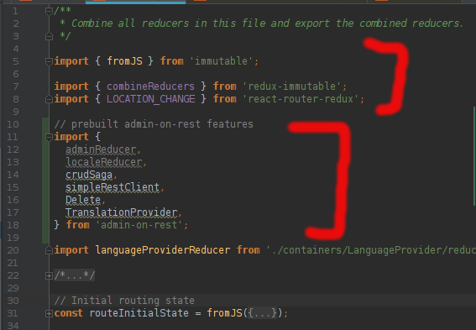Viewport: 476px width, 330px height.
Task: Expand the folded comment with the line 22 plus icon
Action: pos(49,275)
